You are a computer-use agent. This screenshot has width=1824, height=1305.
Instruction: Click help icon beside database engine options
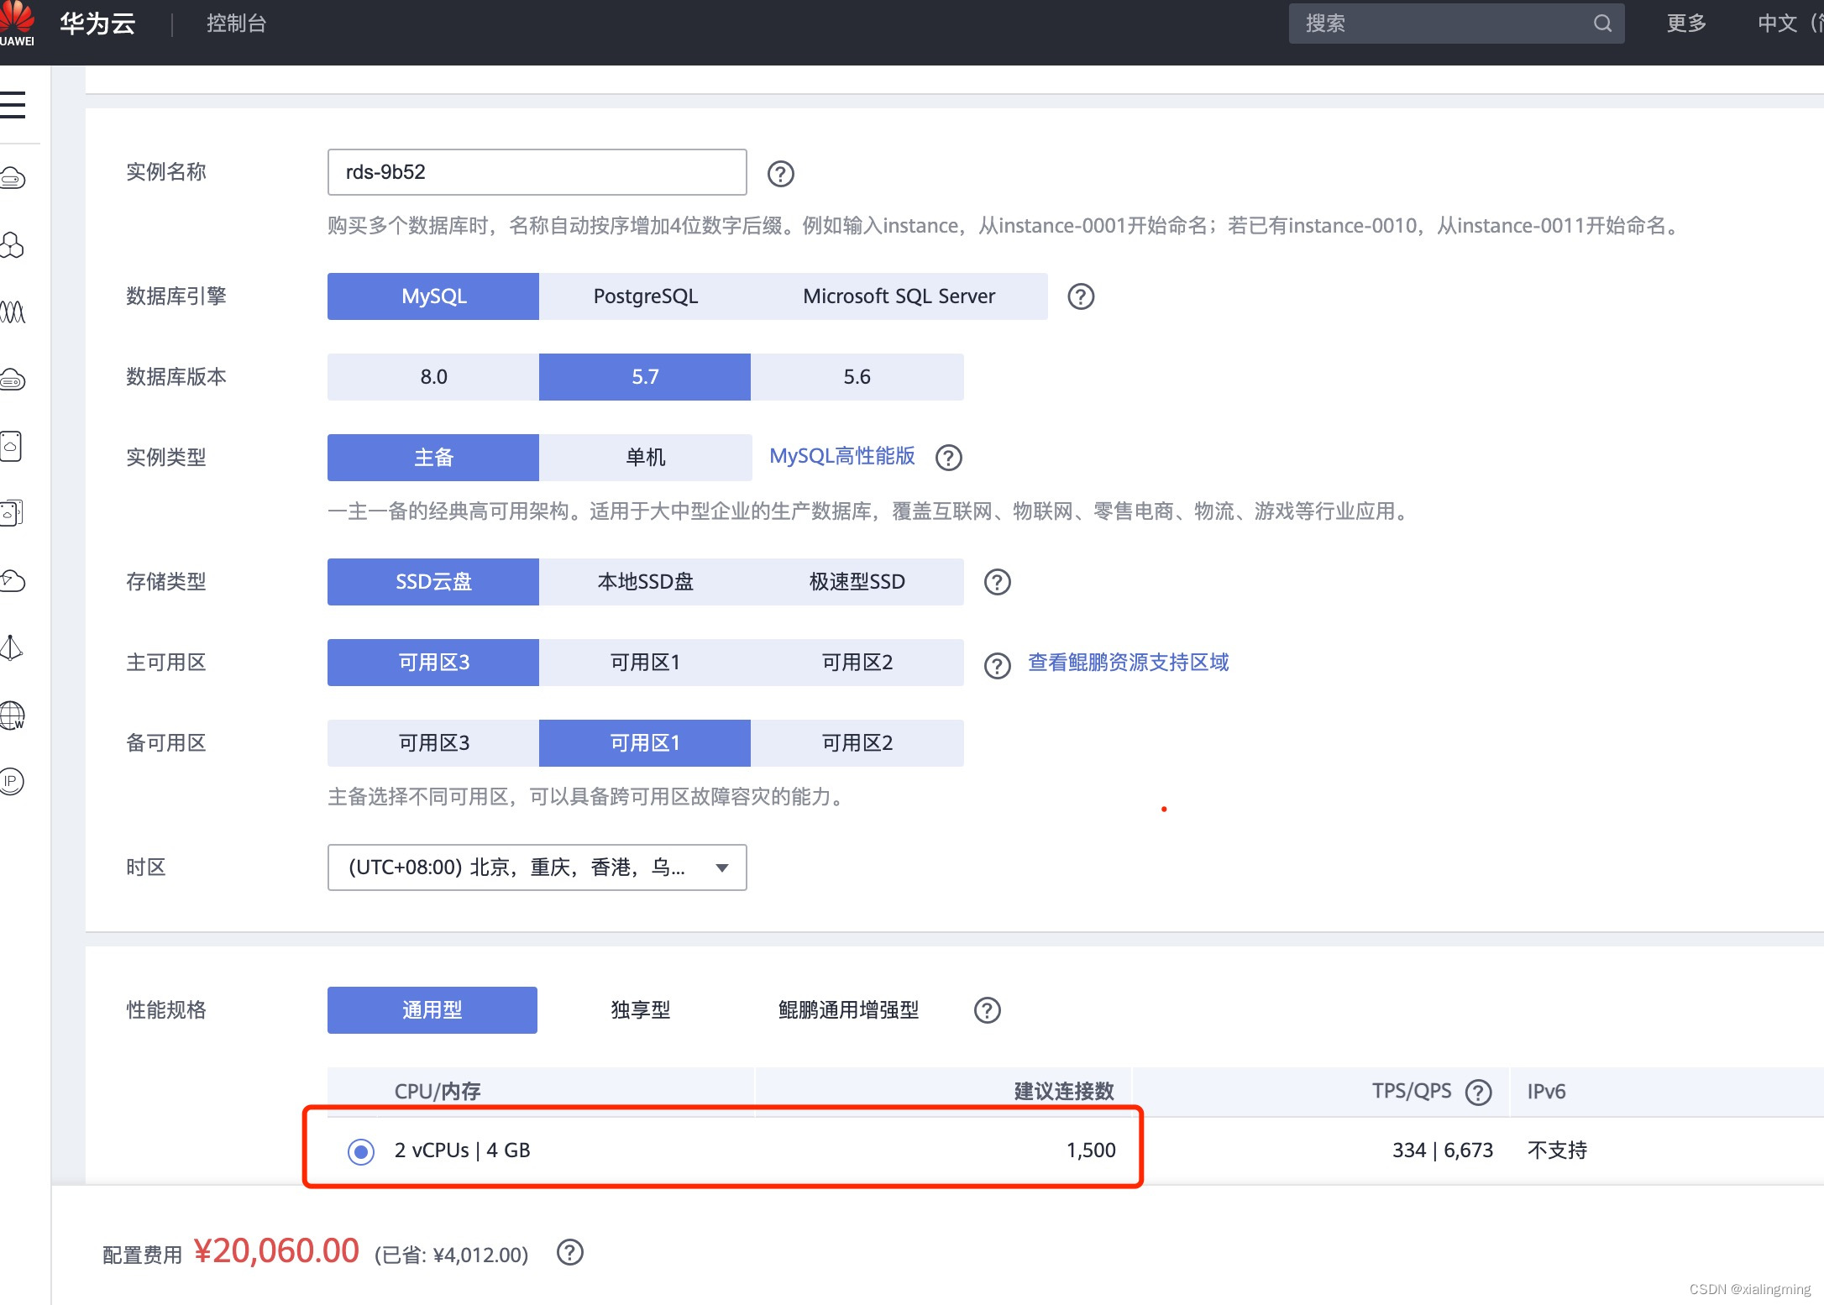coord(1081,296)
